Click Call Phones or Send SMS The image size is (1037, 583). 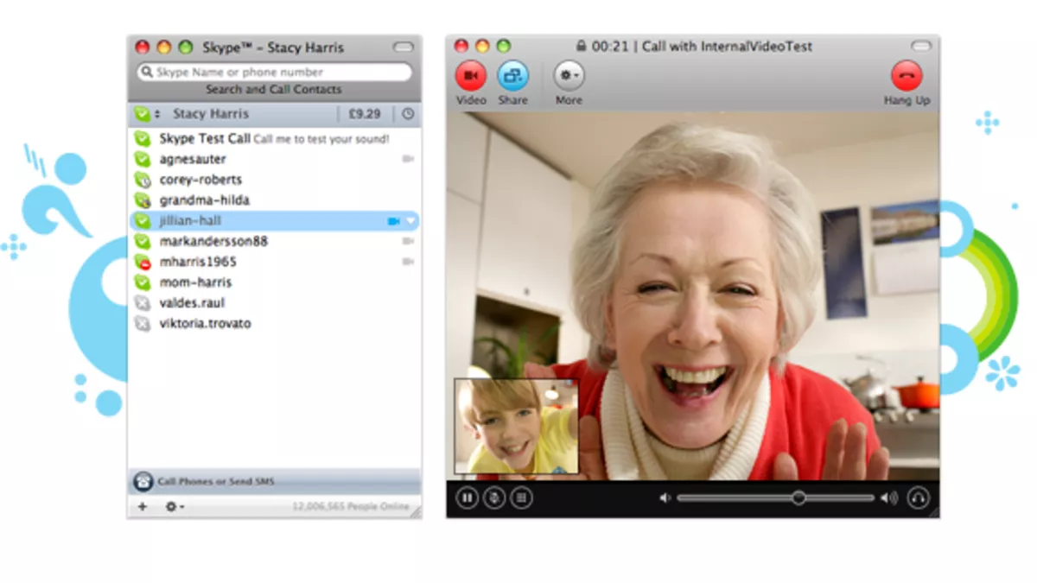pyautogui.click(x=216, y=481)
